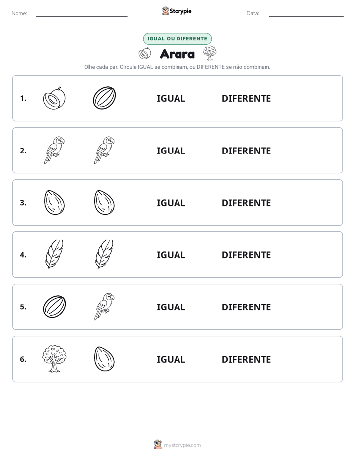This screenshot has width=355, height=459.
Task: Click the right feather picture in row 4
Action: pos(104,254)
